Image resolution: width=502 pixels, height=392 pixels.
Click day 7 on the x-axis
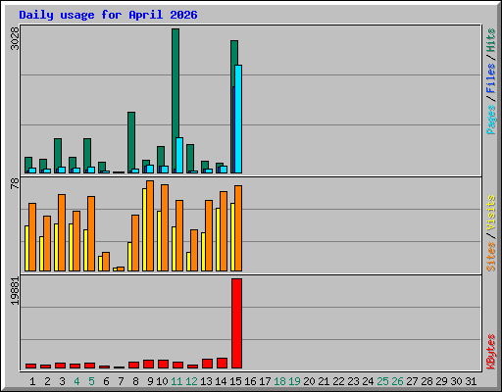pos(121,381)
